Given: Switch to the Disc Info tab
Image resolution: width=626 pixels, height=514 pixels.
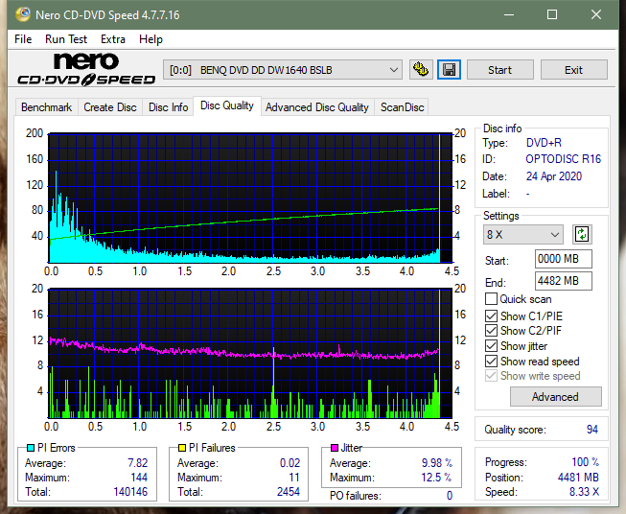Looking at the screenshot, I should pos(168,107).
